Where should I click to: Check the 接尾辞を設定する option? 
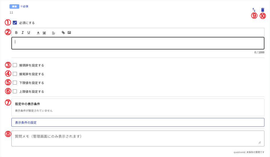coord(15,74)
